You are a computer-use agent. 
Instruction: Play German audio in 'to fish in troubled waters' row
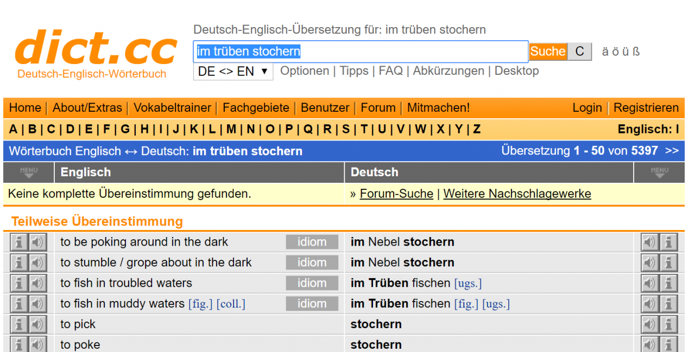click(x=650, y=283)
